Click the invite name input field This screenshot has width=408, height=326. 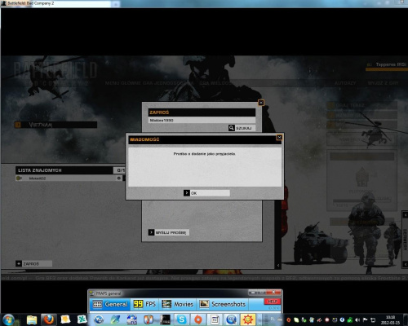coord(202,120)
